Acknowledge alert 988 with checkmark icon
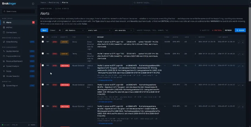Viewport: 251px width, 127px height. tap(239, 54)
